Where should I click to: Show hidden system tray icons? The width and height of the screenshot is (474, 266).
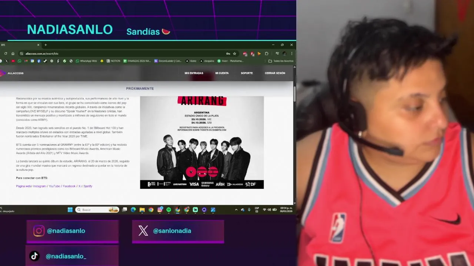pyautogui.click(x=236, y=210)
